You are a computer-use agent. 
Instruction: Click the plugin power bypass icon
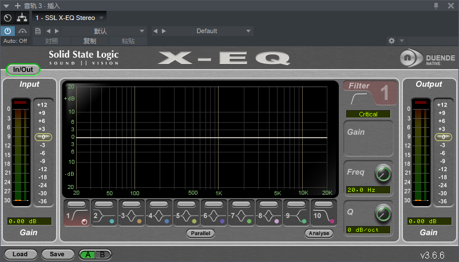coord(7,31)
